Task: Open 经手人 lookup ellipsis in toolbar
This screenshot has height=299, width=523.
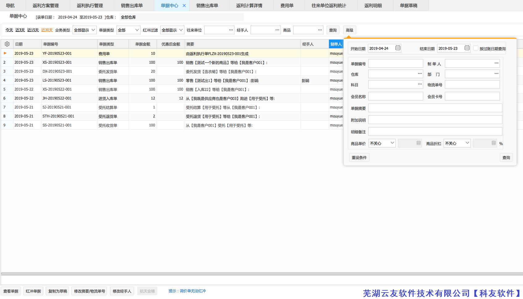Action: point(277,30)
